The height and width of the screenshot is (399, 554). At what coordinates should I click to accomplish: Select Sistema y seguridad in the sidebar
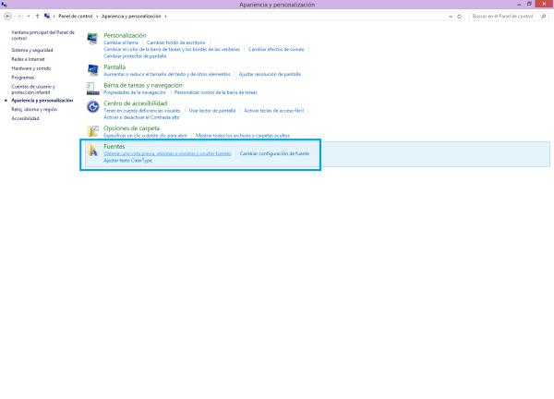click(31, 50)
